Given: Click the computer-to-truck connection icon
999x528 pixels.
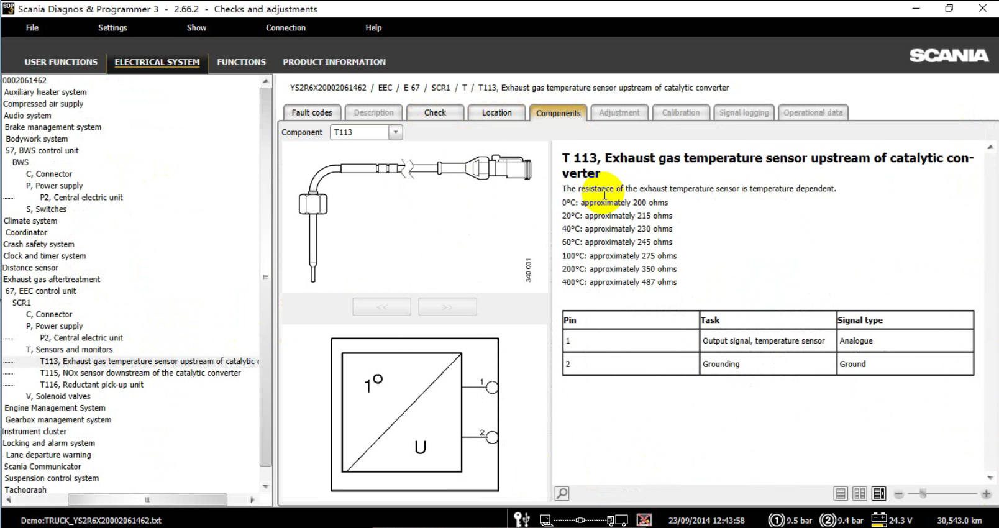Looking at the screenshot, I should pyautogui.click(x=583, y=520).
